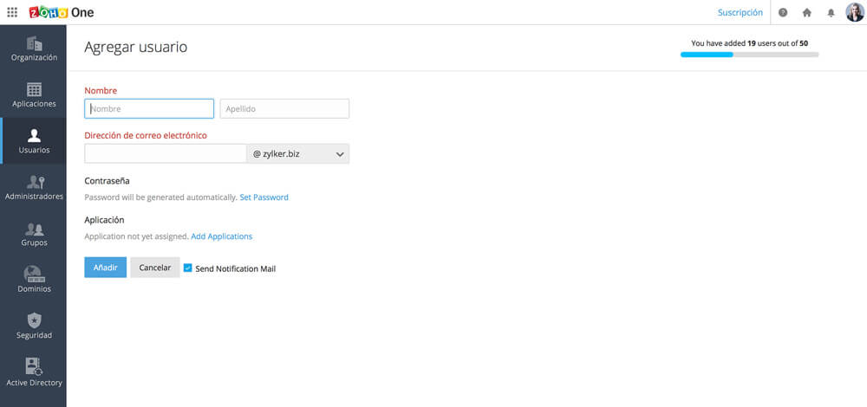Open the apps grid launcher icon

coord(12,12)
